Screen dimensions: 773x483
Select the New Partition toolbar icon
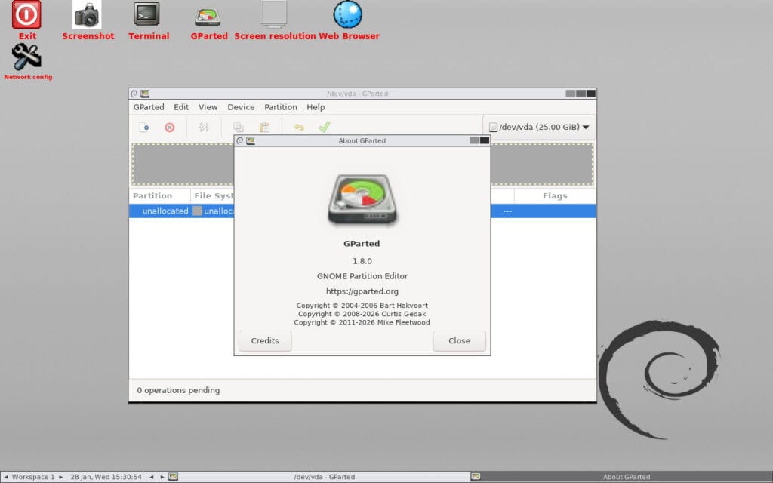click(145, 127)
